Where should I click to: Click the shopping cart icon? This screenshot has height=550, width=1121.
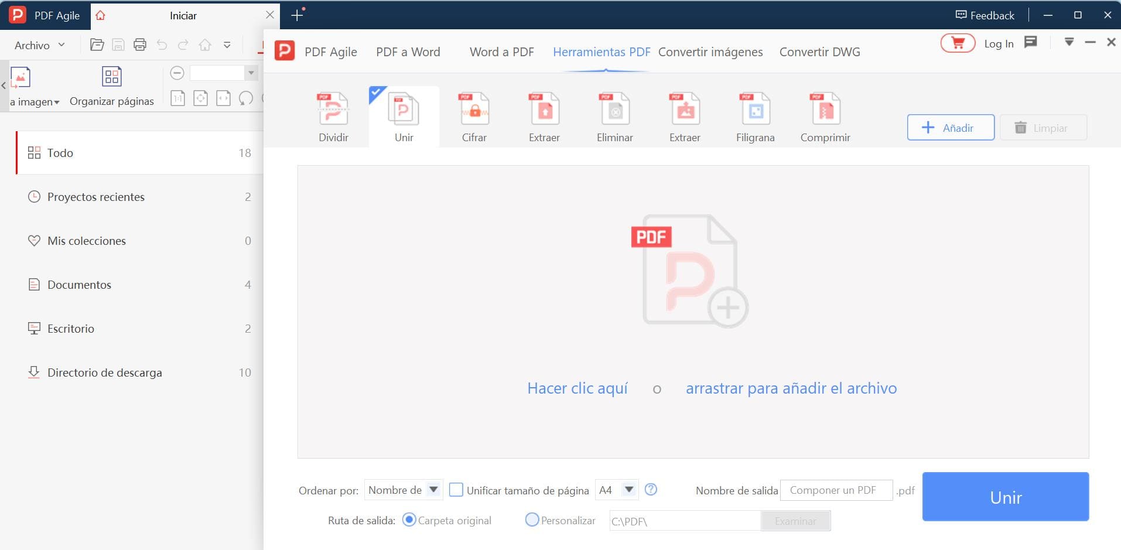pyautogui.click(x=958, y=43)
